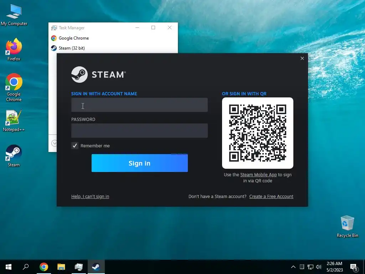The height and width of the screenshot is (274, 365).
Task: Focus the Steam account name field
Action: coord(139,105)
